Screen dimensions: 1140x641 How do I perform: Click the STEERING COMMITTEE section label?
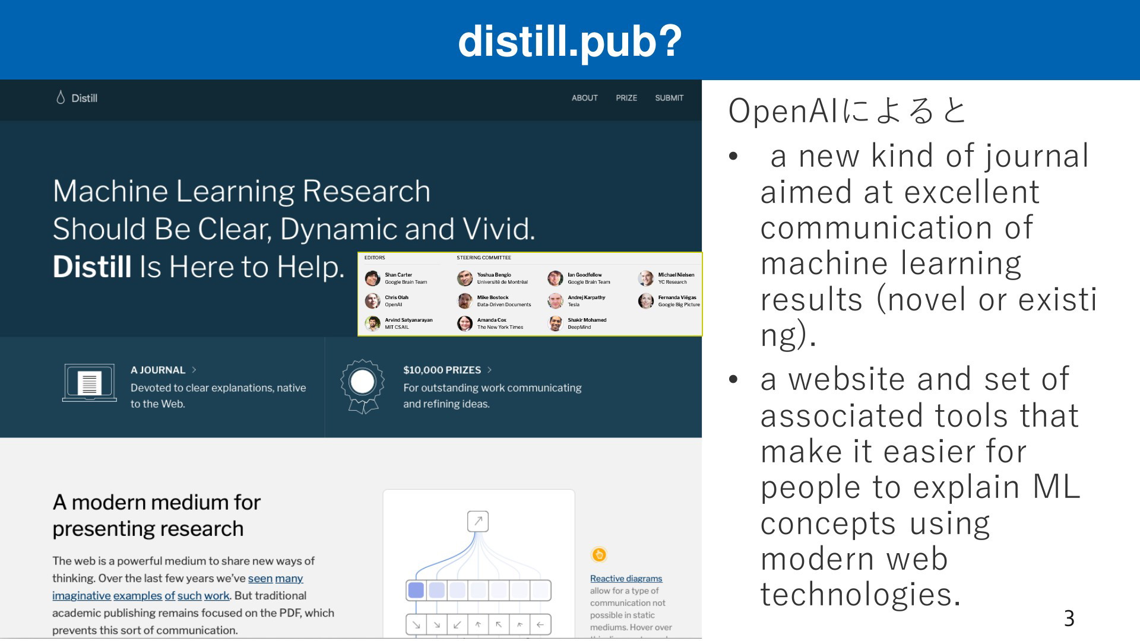484,258
